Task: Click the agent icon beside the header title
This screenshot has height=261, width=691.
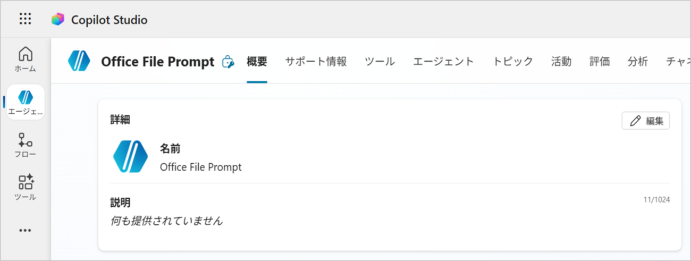Action: pos(79,61)
